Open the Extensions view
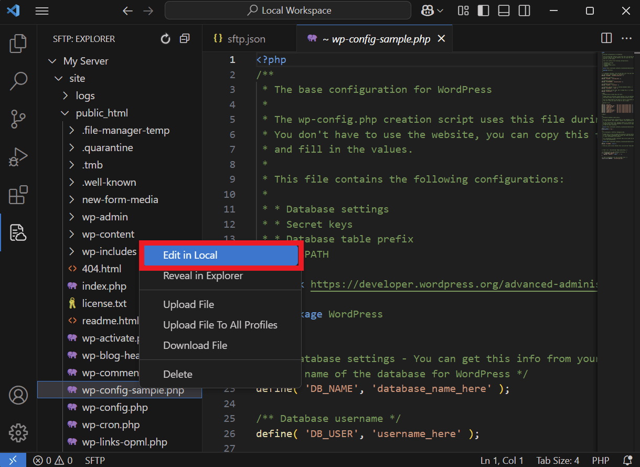Image resolution: width=640 pixels, height=467 pixels. point(18,195)
